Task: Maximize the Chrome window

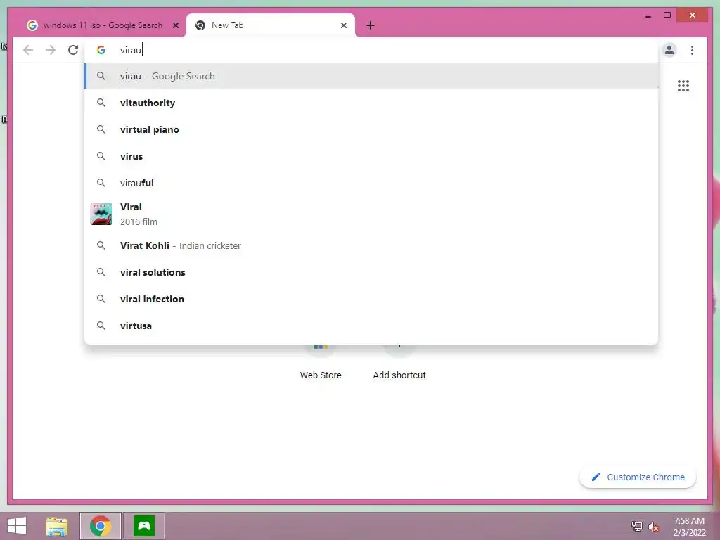Action: [x=667, y=15]
